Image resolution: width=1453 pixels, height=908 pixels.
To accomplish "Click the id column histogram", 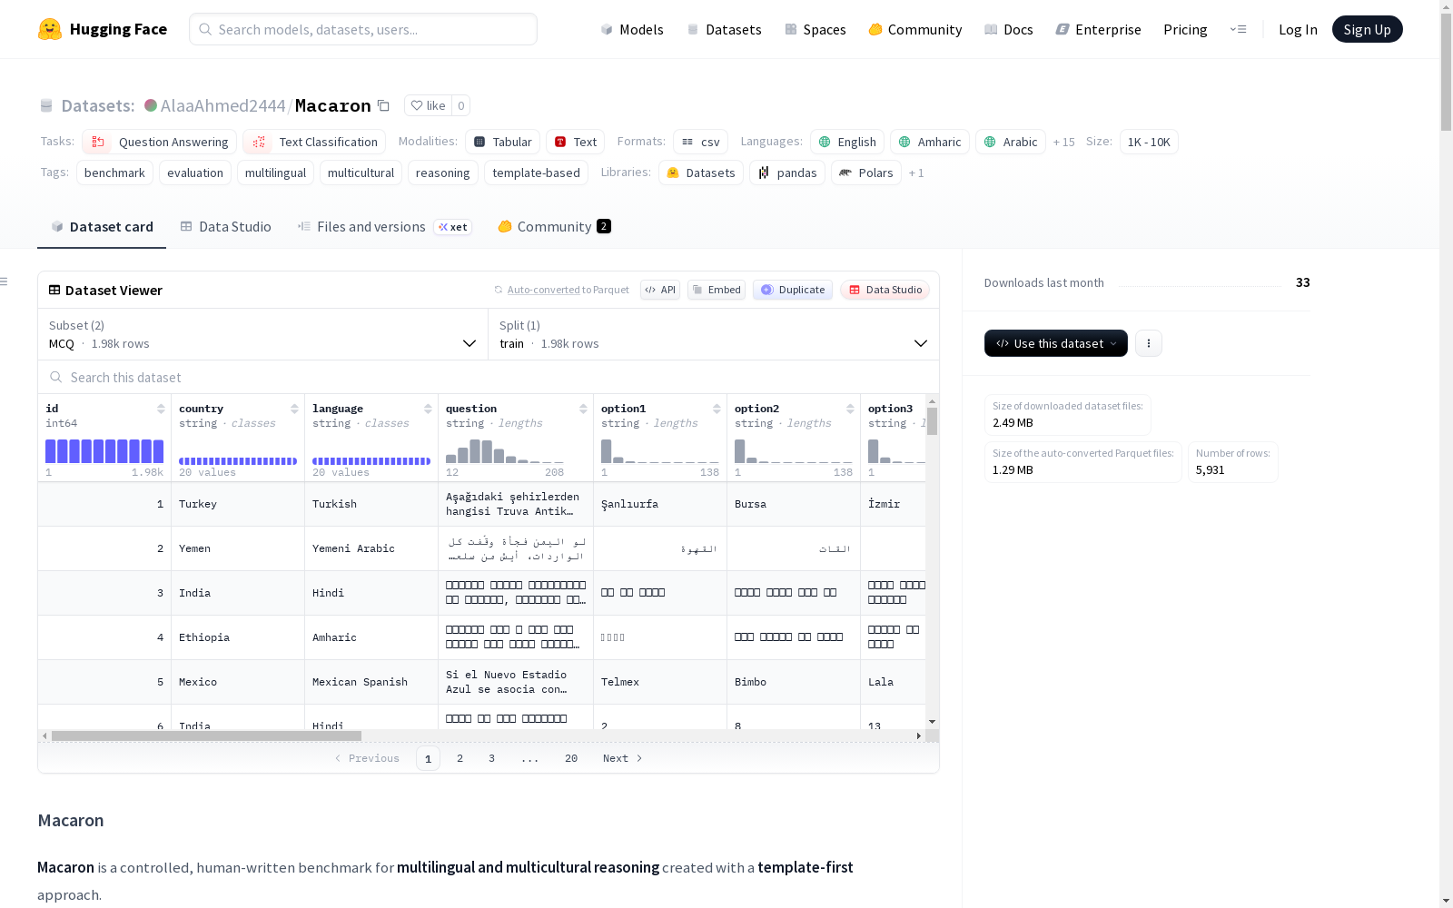I will 104,451.
